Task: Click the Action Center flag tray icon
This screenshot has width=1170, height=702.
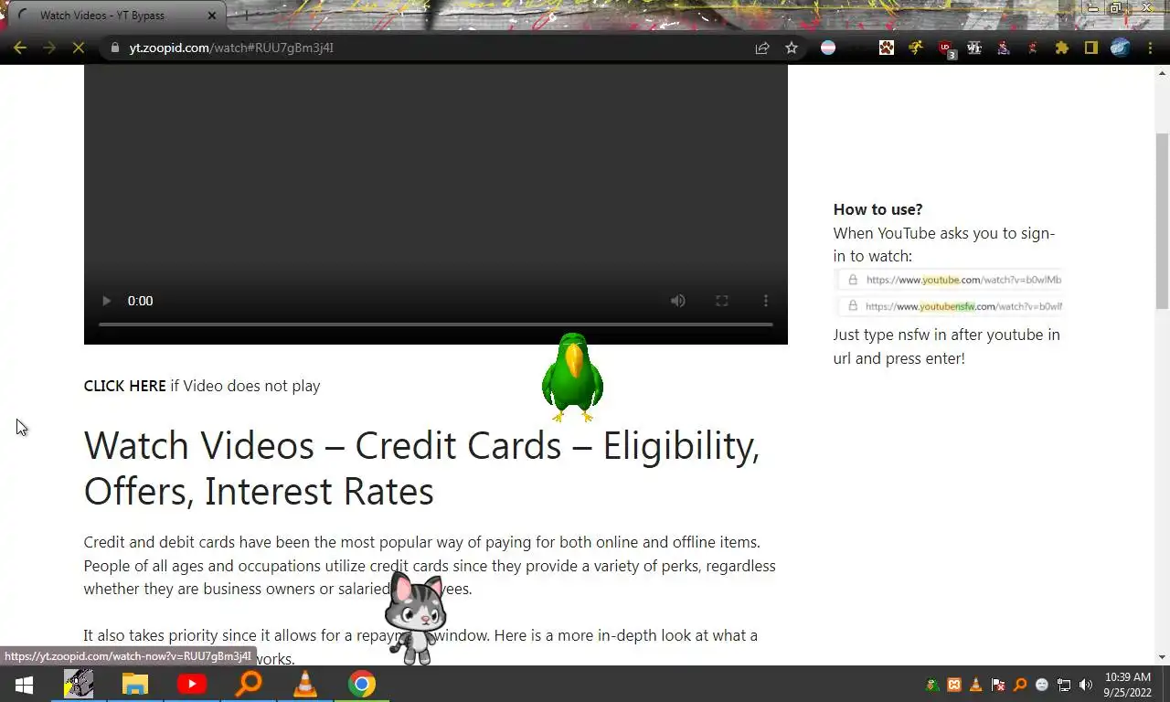Action: 998,685
